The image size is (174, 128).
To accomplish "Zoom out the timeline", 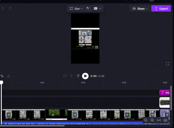I will [146, 120].
